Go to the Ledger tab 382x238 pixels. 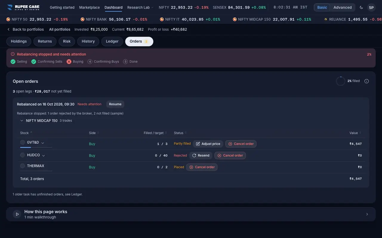[112, 41]
